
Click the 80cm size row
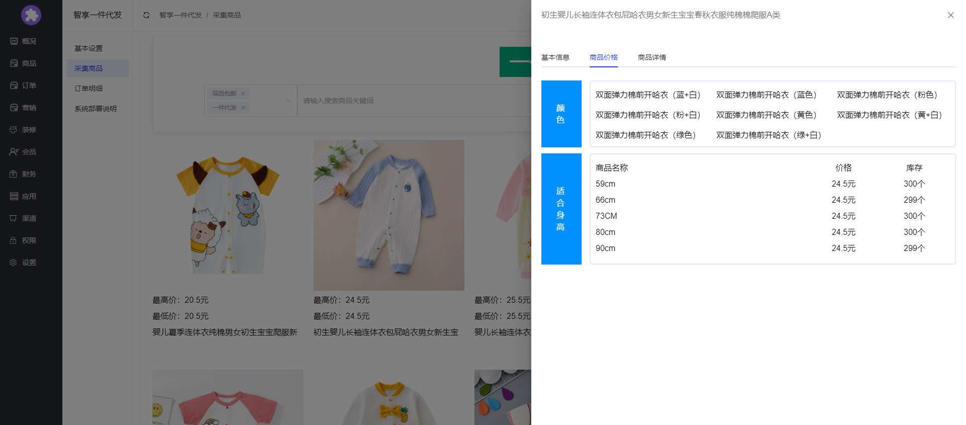click(772, 232)
